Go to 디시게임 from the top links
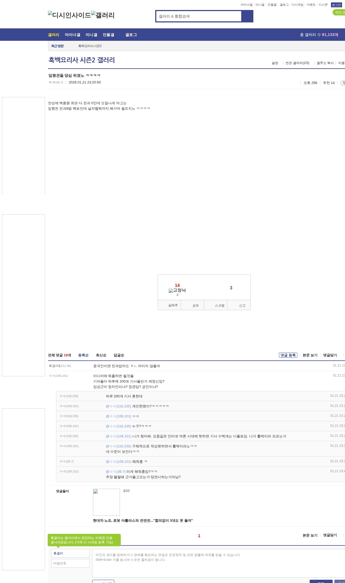The image size is (345, 583). coord(298,5)
